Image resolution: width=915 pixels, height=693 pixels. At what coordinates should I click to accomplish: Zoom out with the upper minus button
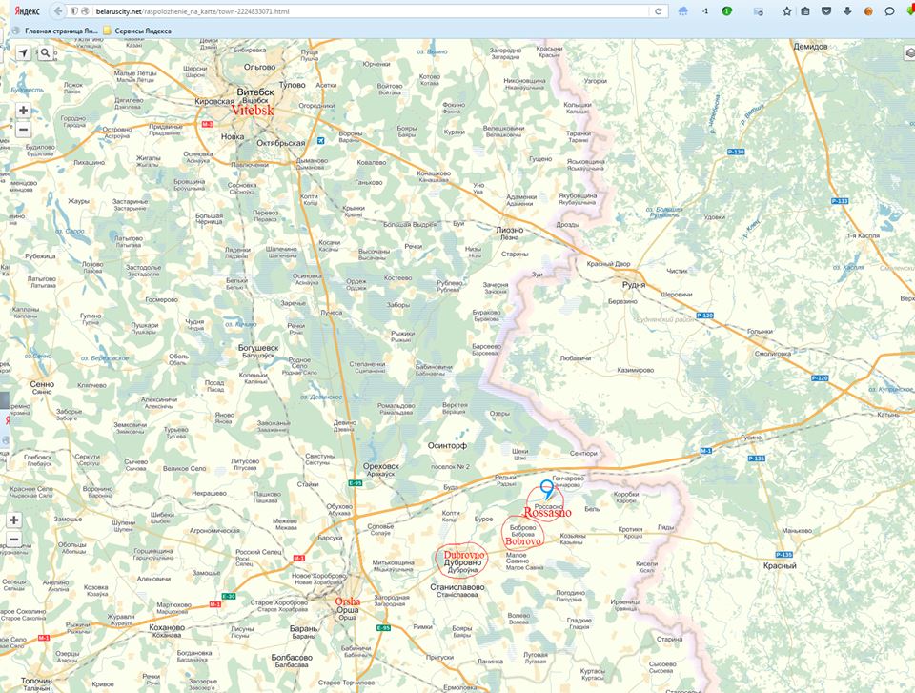click(23, 131)
